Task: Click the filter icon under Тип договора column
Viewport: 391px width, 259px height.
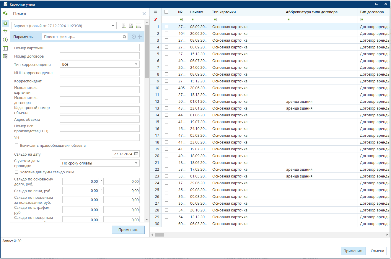Action: coord(362,19)
